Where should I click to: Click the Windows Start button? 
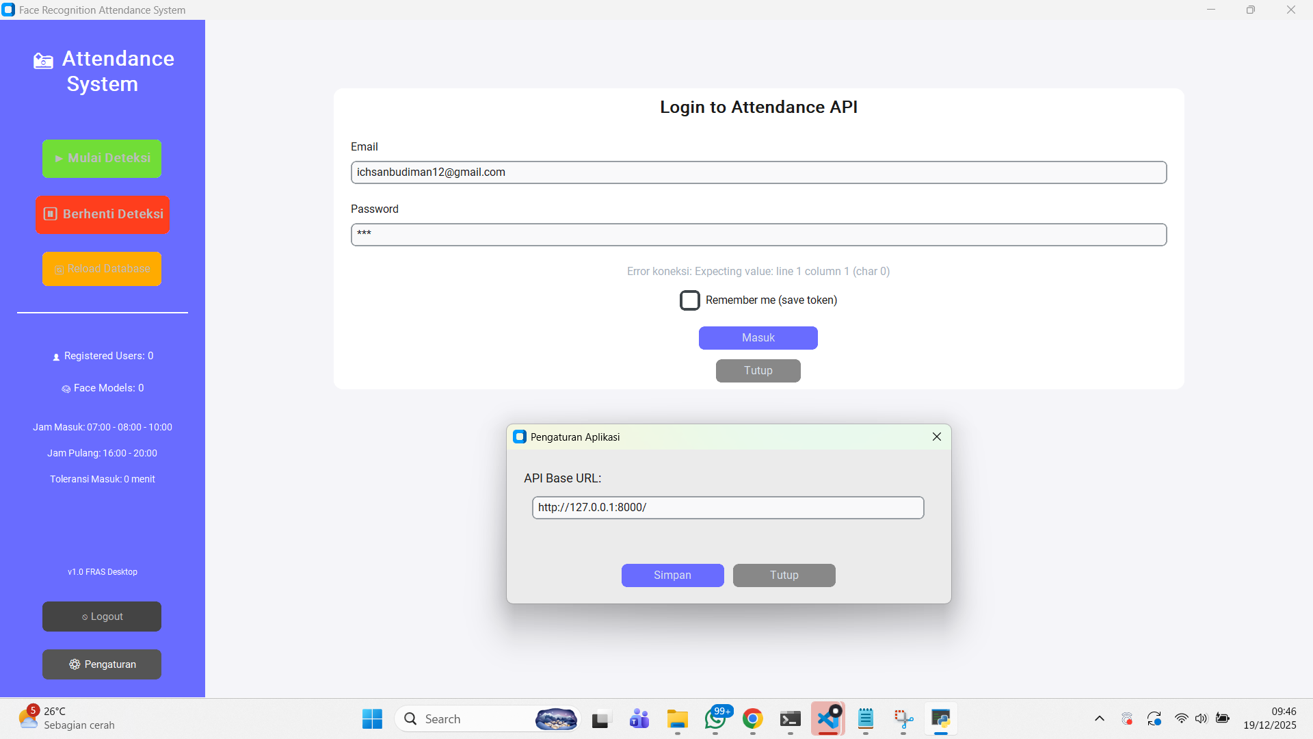pyautogui.click(x=372, y=719)
